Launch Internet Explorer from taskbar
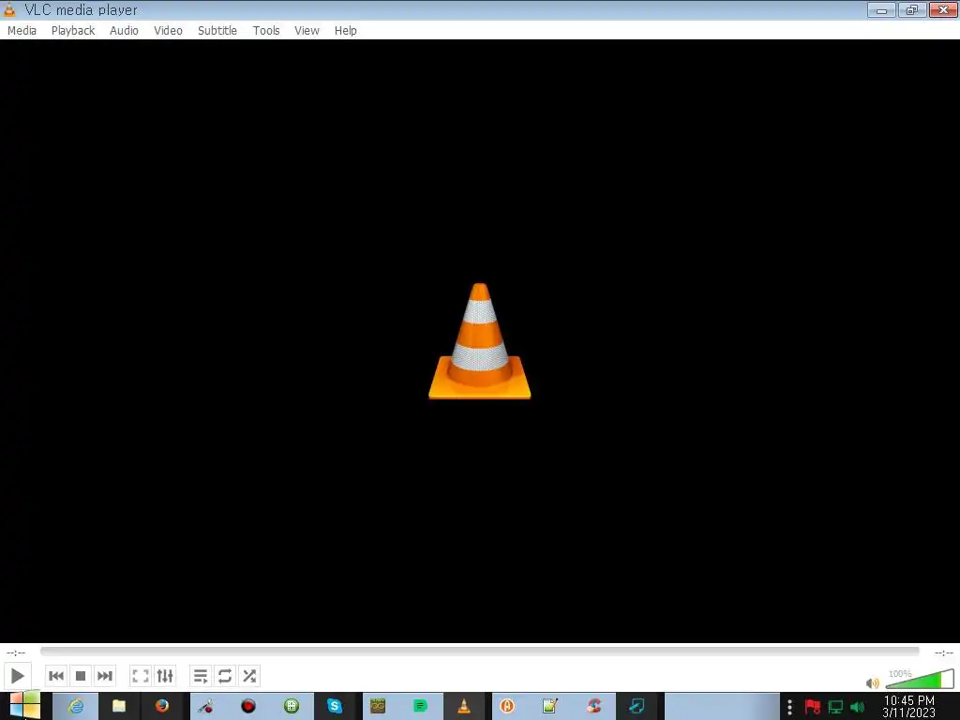The width and height of the screenshot is (960, 720). (x=76, y=706)
